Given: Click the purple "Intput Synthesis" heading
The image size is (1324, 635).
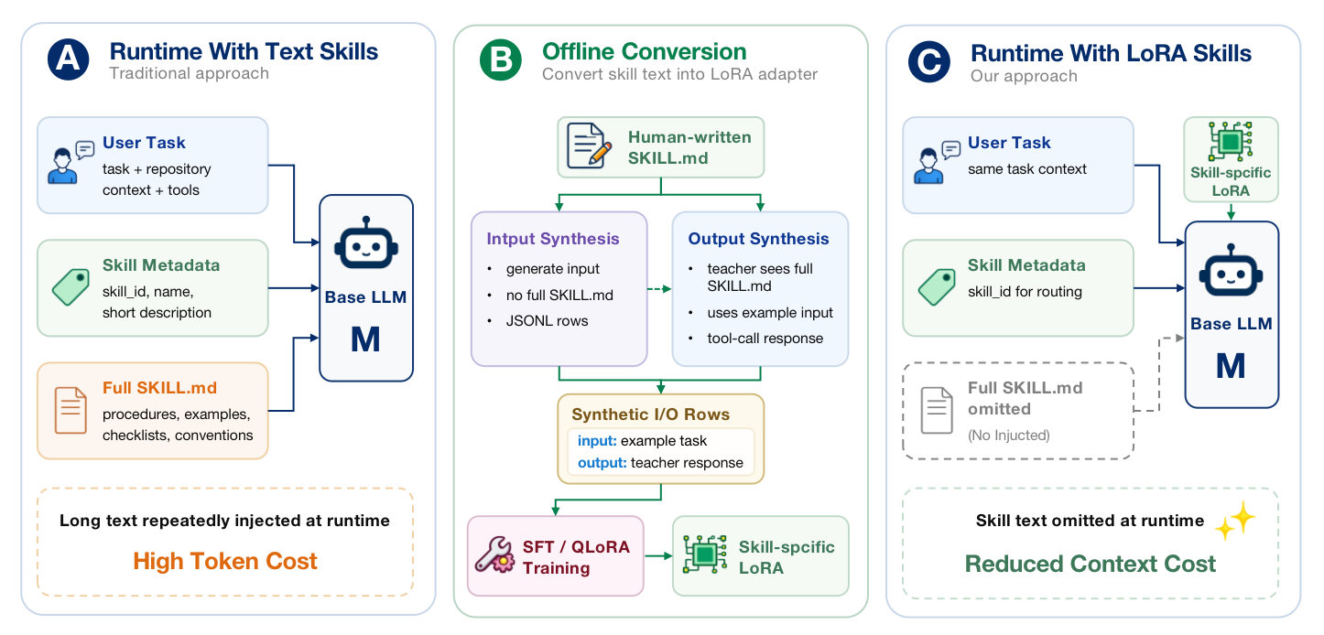Looking at the screenshot, I should tap(553, 239).
